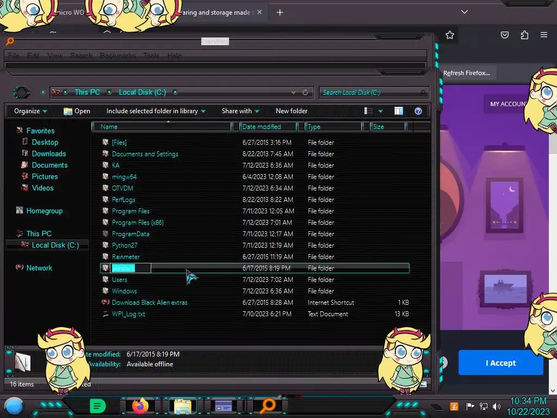The width and height of the screenshot is (557, 418).
Task: Open the green notes app in taskbar
Action: [x=98, y=406]
